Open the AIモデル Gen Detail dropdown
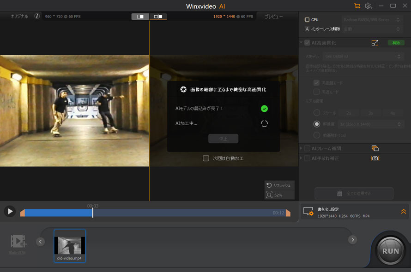Image resolution: width=411 pixels, height=272 pixels. [x=363, y=56]
